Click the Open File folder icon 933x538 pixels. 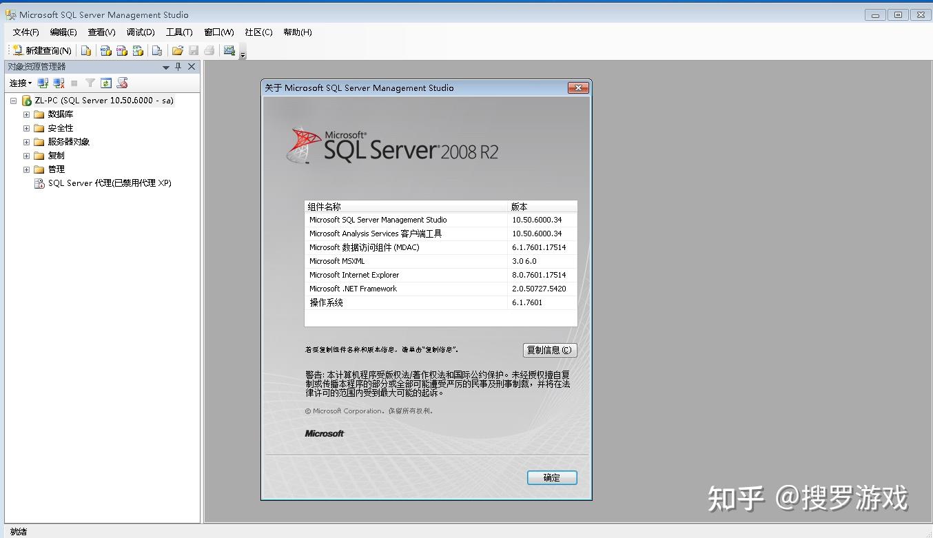pyautogui.click(x=177, y=50)
